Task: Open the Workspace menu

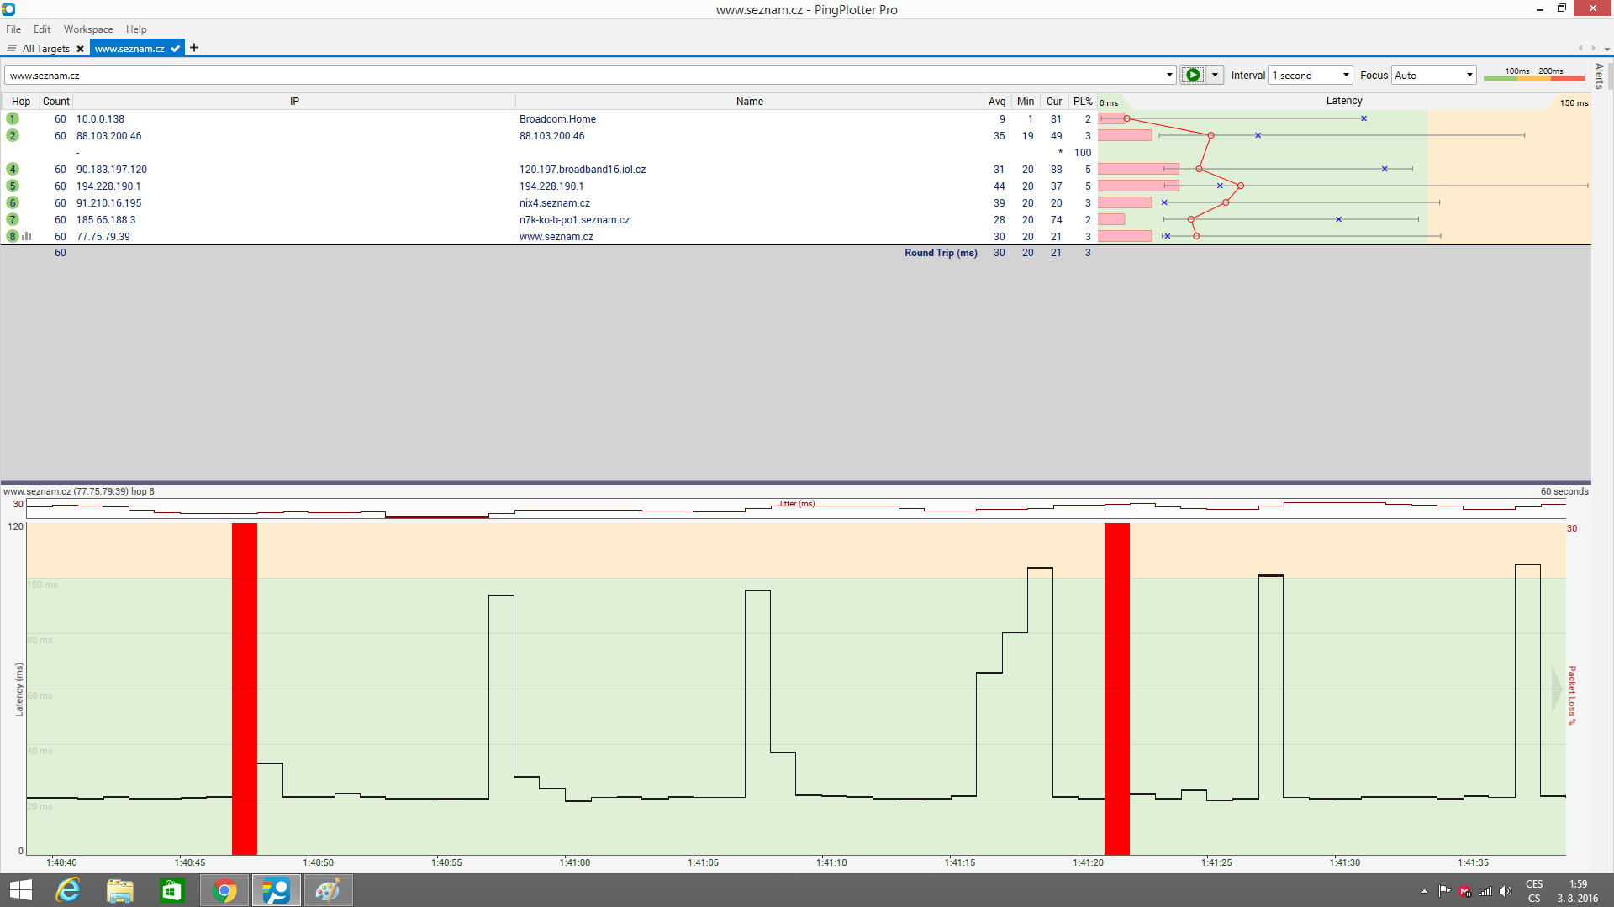Action: 87,29
